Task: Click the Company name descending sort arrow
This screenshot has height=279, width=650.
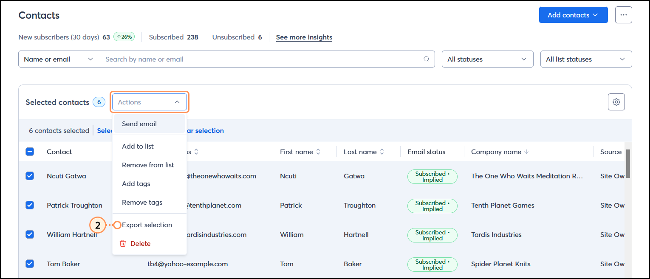Action: point(528,152)
